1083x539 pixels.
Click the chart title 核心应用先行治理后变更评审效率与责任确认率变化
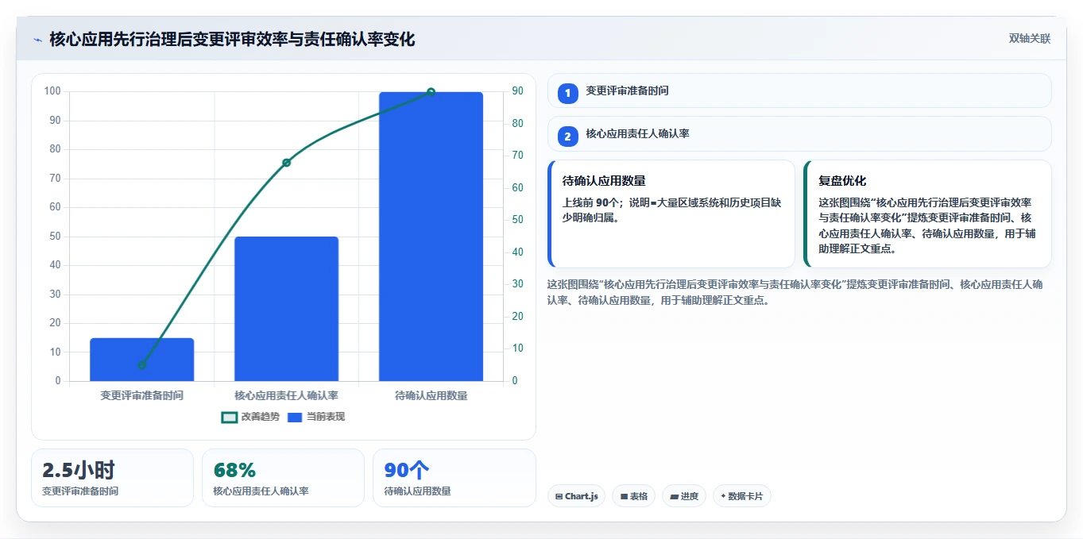(232, 39)
